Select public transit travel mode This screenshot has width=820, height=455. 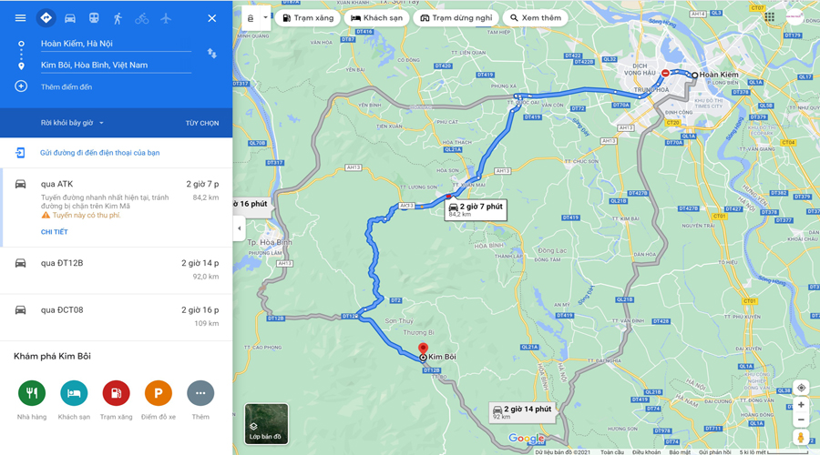(94, 18)
